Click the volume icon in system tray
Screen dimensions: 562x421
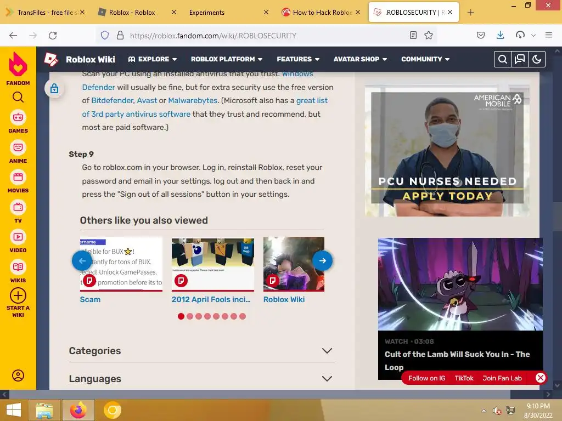[x=497, y=411]
